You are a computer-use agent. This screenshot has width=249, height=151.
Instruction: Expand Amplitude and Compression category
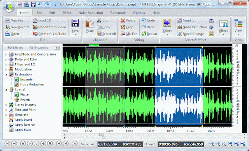coord(6,54)
